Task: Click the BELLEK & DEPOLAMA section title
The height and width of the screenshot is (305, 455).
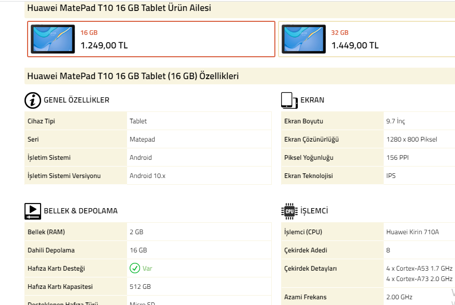Action: click(81, 211)
